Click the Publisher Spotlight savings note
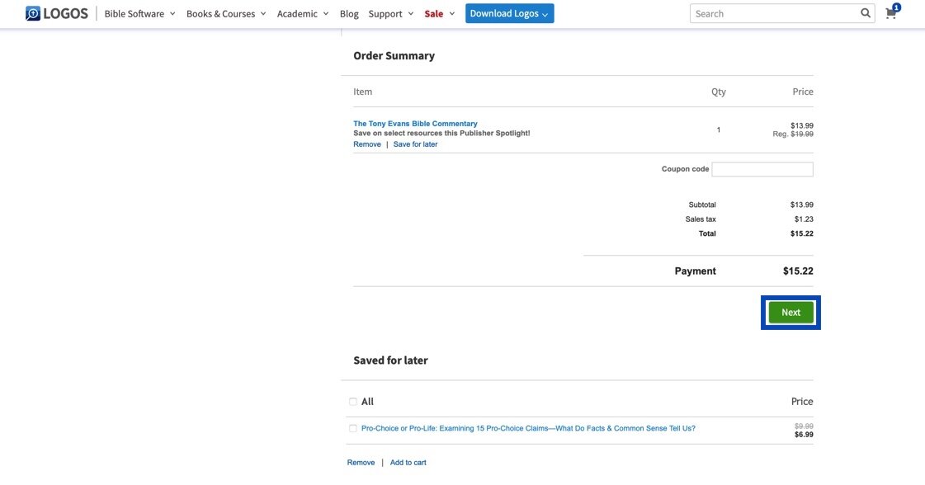 [x=441, y=134]
